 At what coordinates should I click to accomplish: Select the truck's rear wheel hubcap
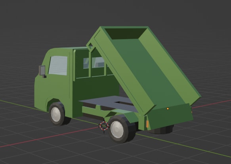pyautogui.click(x=117, y=130)
